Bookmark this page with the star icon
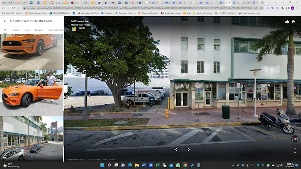Viewport: 301px width, 169px height. tap(261, 8)
